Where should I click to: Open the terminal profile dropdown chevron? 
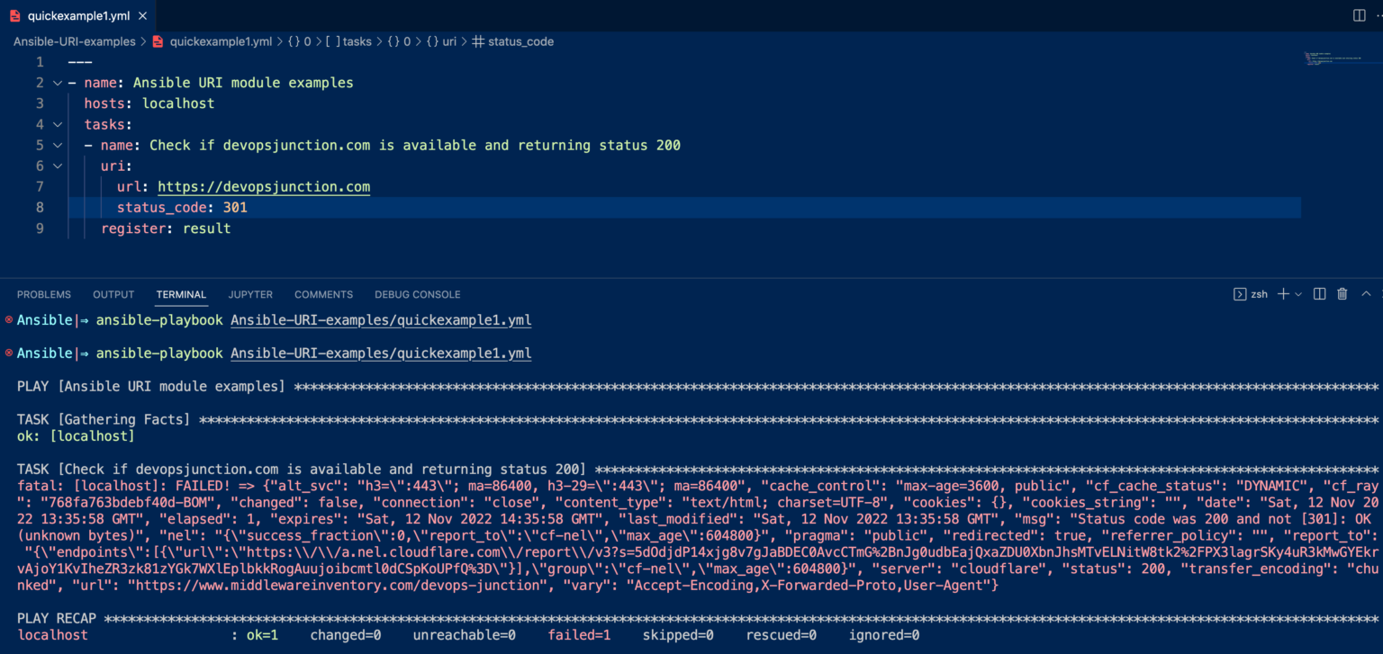pos(1297,294)
